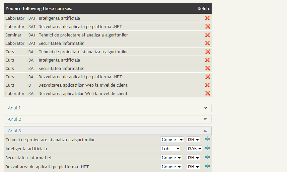Delete Seminar Tehnici de proiectare course
The height and width of the screenshot is (172, 287).
[208, 35]
